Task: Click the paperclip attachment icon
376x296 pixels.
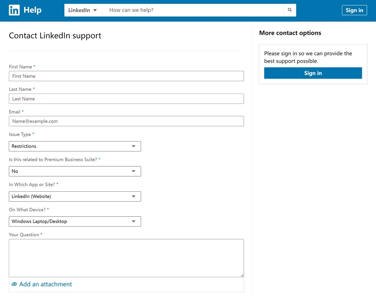Action: [x=14, y=284]
